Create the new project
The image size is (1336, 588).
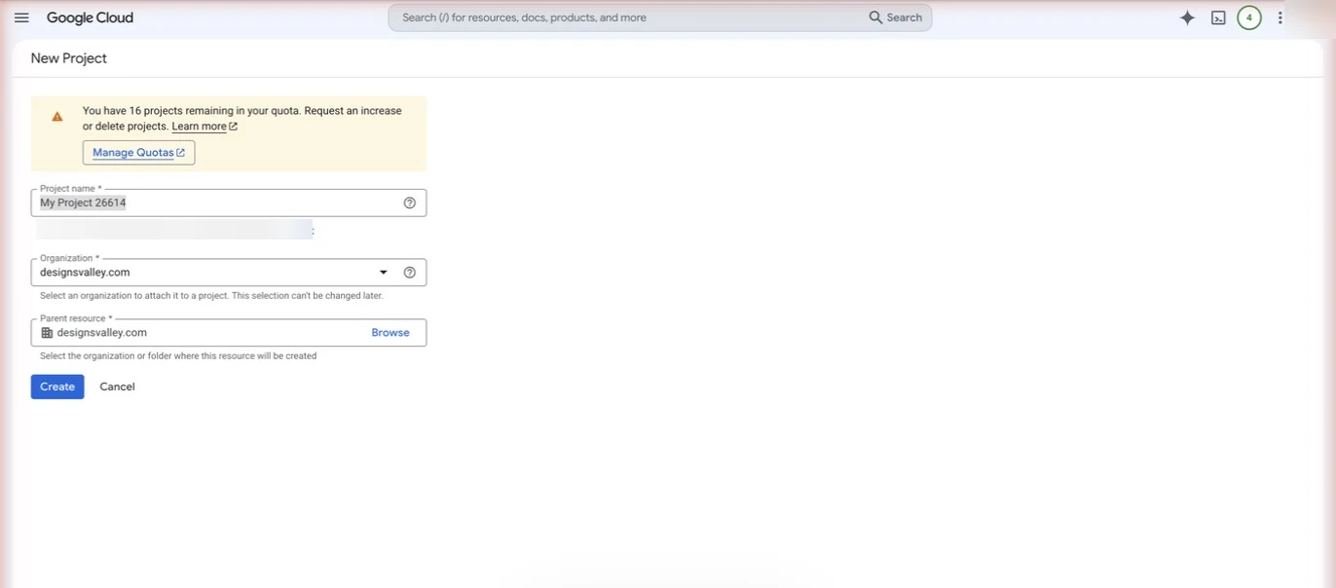[57, 386]
